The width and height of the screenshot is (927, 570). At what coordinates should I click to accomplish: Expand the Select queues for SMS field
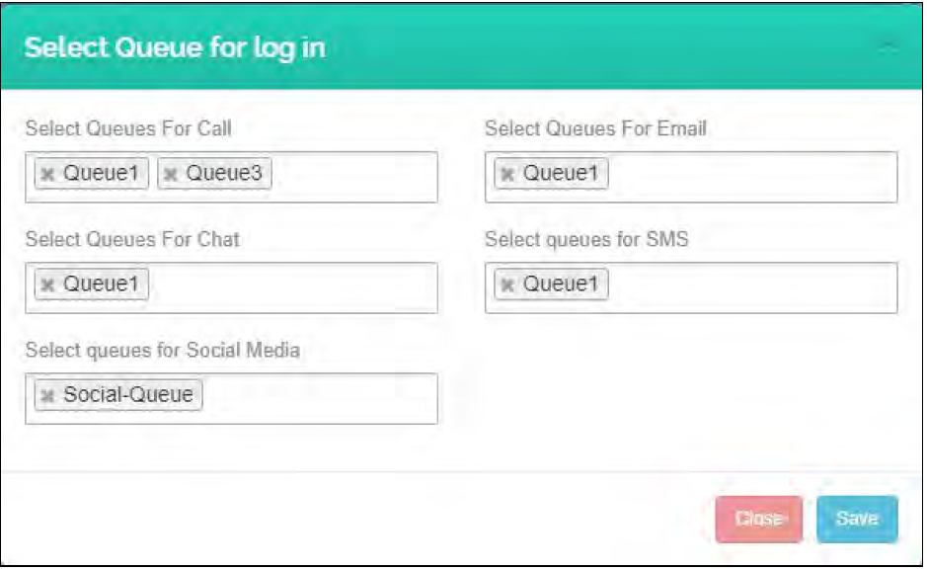pos(750,287)
